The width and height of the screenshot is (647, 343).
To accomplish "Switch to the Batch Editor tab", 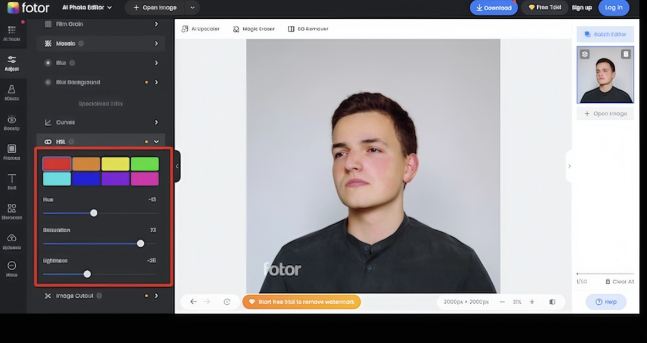I will [605, 34].
